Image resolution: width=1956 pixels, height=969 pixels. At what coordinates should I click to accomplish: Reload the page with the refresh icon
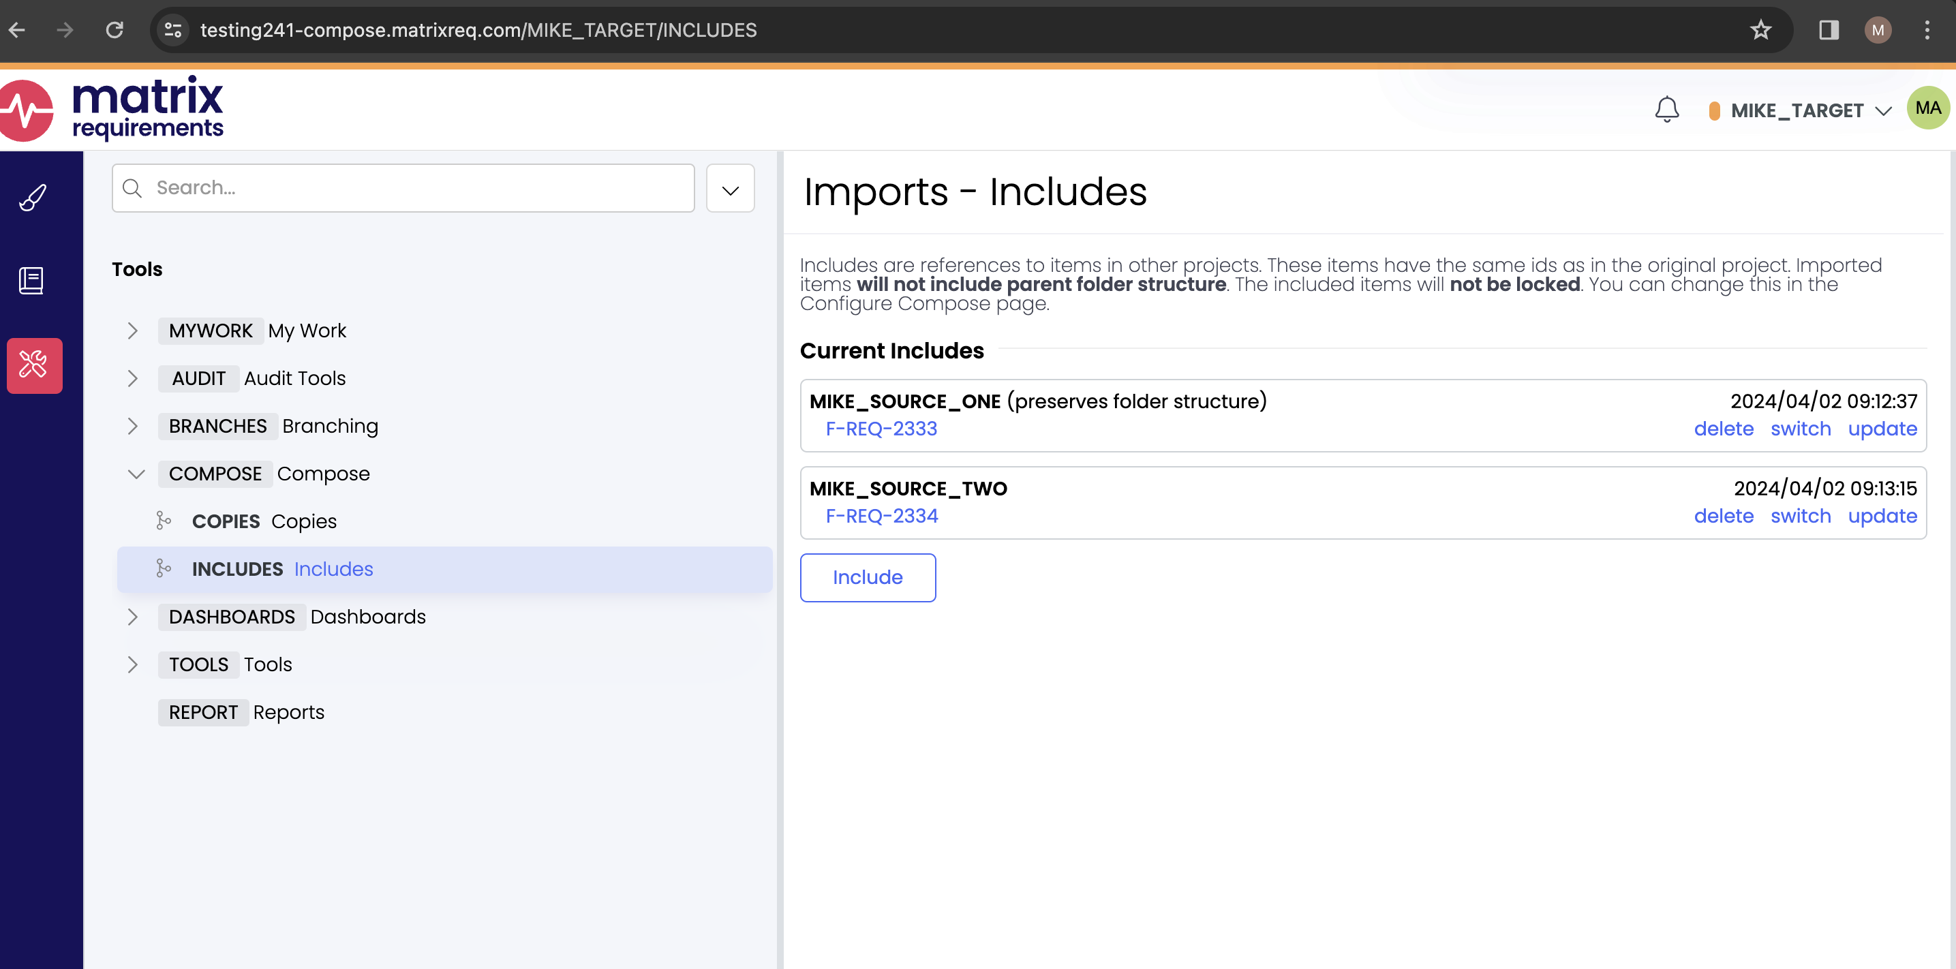(x=114, y=29)
